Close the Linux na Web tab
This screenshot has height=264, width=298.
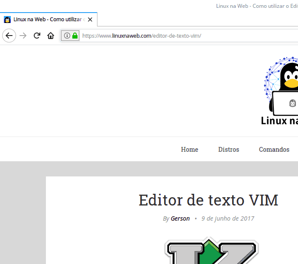[x=90, y=20]
